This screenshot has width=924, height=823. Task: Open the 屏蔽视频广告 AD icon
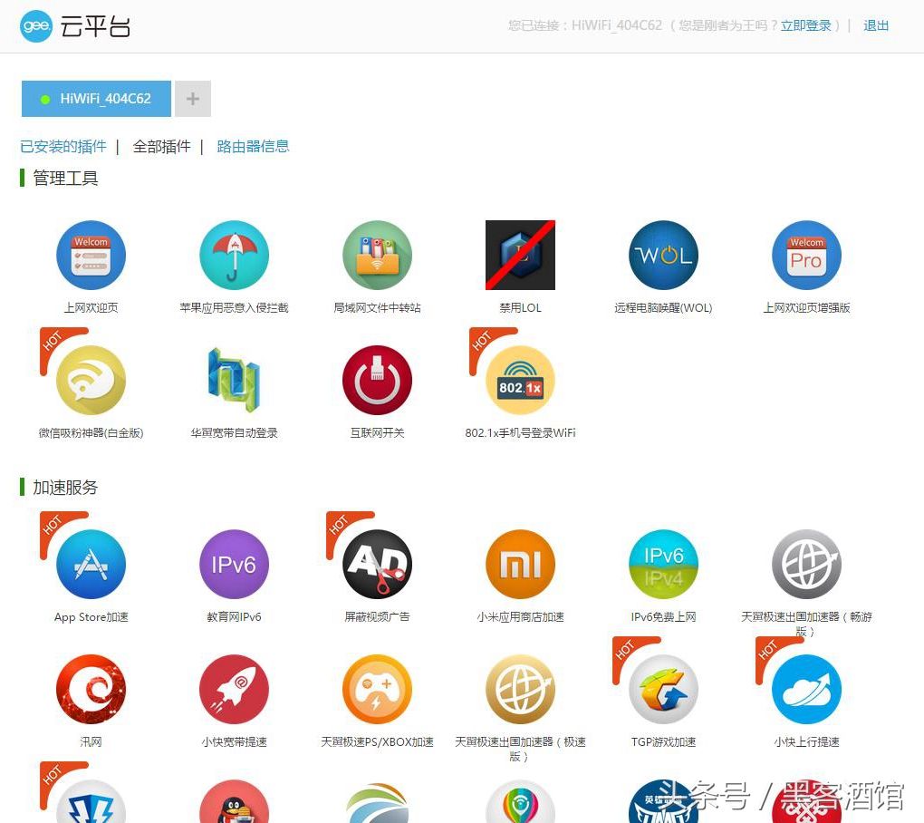[377, 564]
